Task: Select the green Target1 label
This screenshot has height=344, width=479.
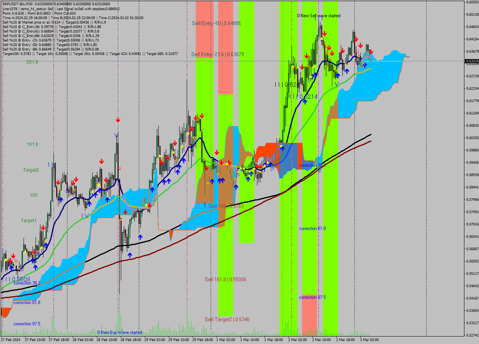Action: (29, 221)
